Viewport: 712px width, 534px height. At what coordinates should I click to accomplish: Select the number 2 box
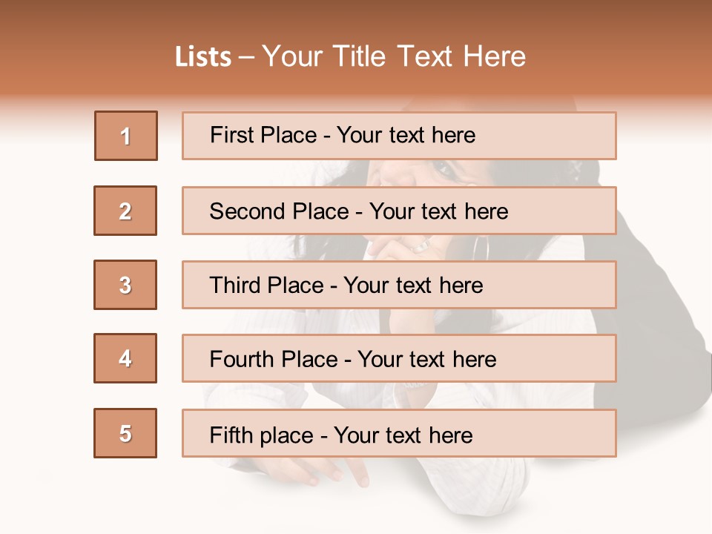point(125,211)
